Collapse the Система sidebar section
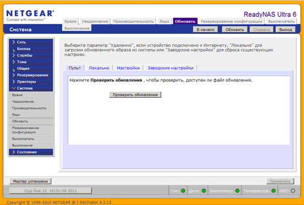This screenshot has width=304, height=205. (x=31, y=88)
